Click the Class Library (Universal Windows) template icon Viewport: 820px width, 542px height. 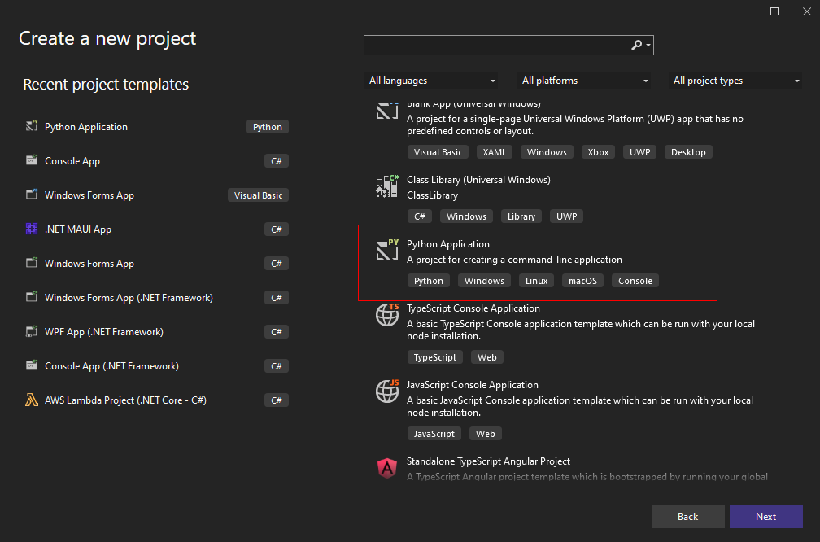click(387, 186)
